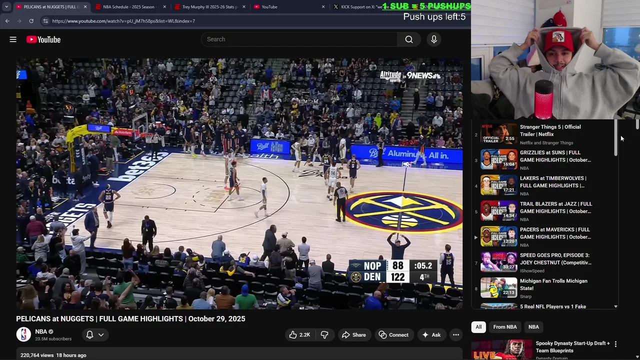Dislike the video with thumbs-down
640x360 pixels.
pyautogui.click(x=324, y=335)
